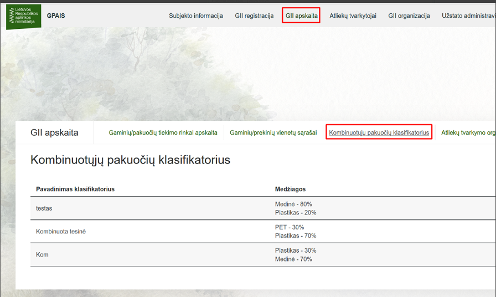Open GII organizacija menu

coord(409,16)
